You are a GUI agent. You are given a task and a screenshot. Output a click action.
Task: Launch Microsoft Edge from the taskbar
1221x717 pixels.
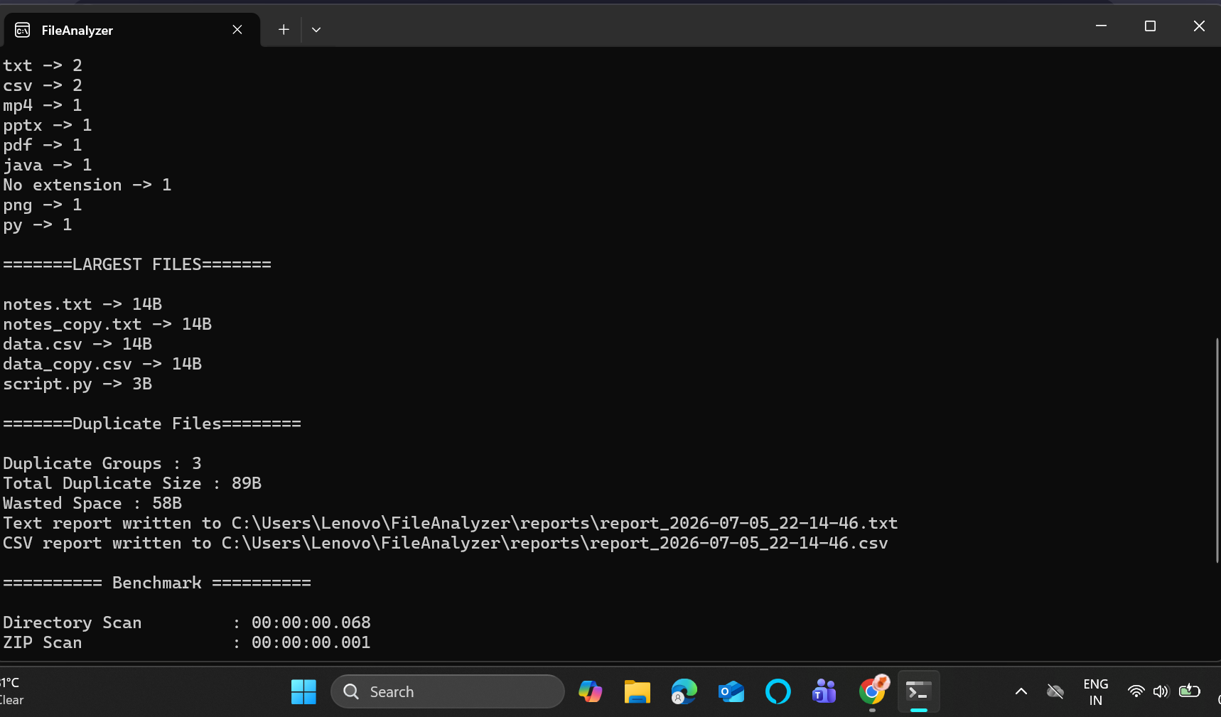tap(684, 691)
